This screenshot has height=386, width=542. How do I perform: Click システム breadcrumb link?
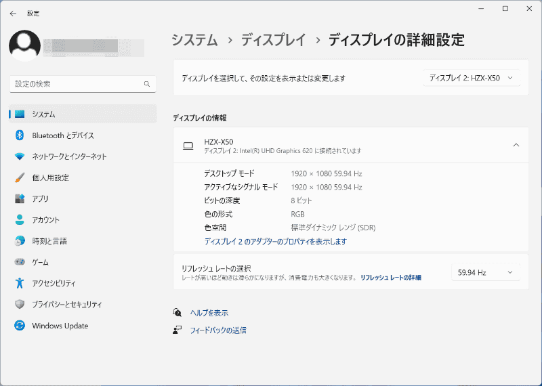tap(194, 40)
